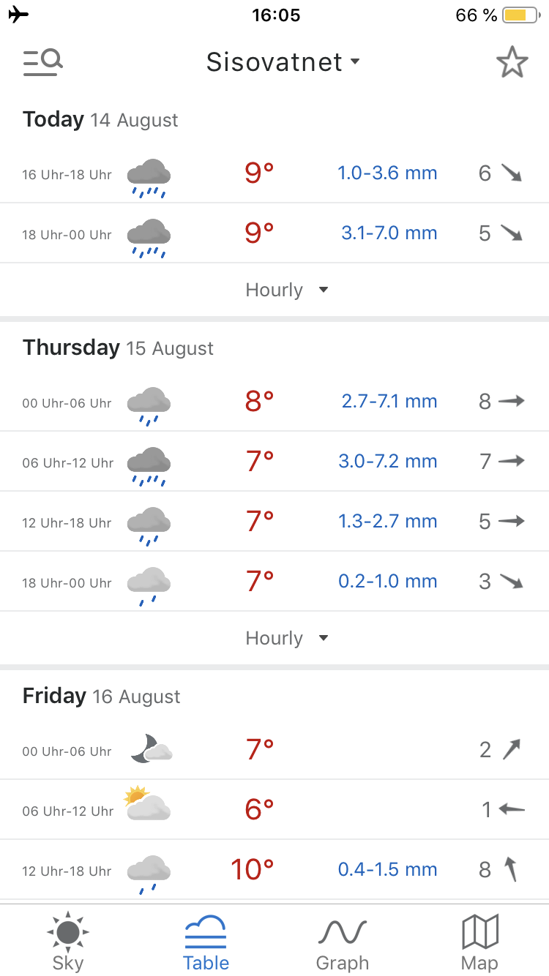Image resolution: width=549 pixels, height=976 pixels.
Task: Expand Hourly forecast for Thursday
Action: [x=286, y=639]
